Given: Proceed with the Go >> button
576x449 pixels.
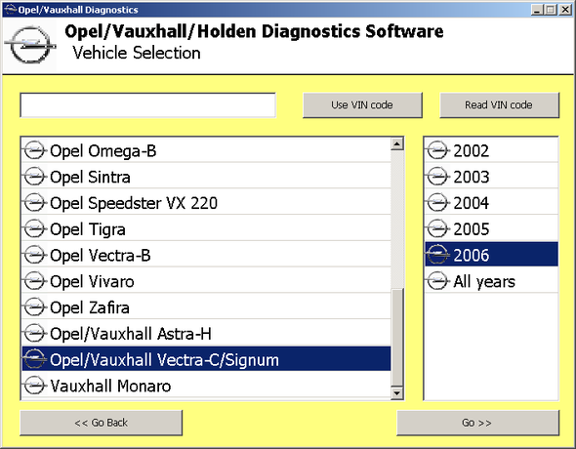Looking at the screenshot, I should (x=477, y=423).
